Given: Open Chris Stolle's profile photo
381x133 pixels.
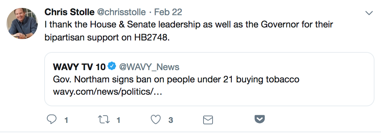Looking at the screenshot, I should pyautogui.click(x=22, y=23).
